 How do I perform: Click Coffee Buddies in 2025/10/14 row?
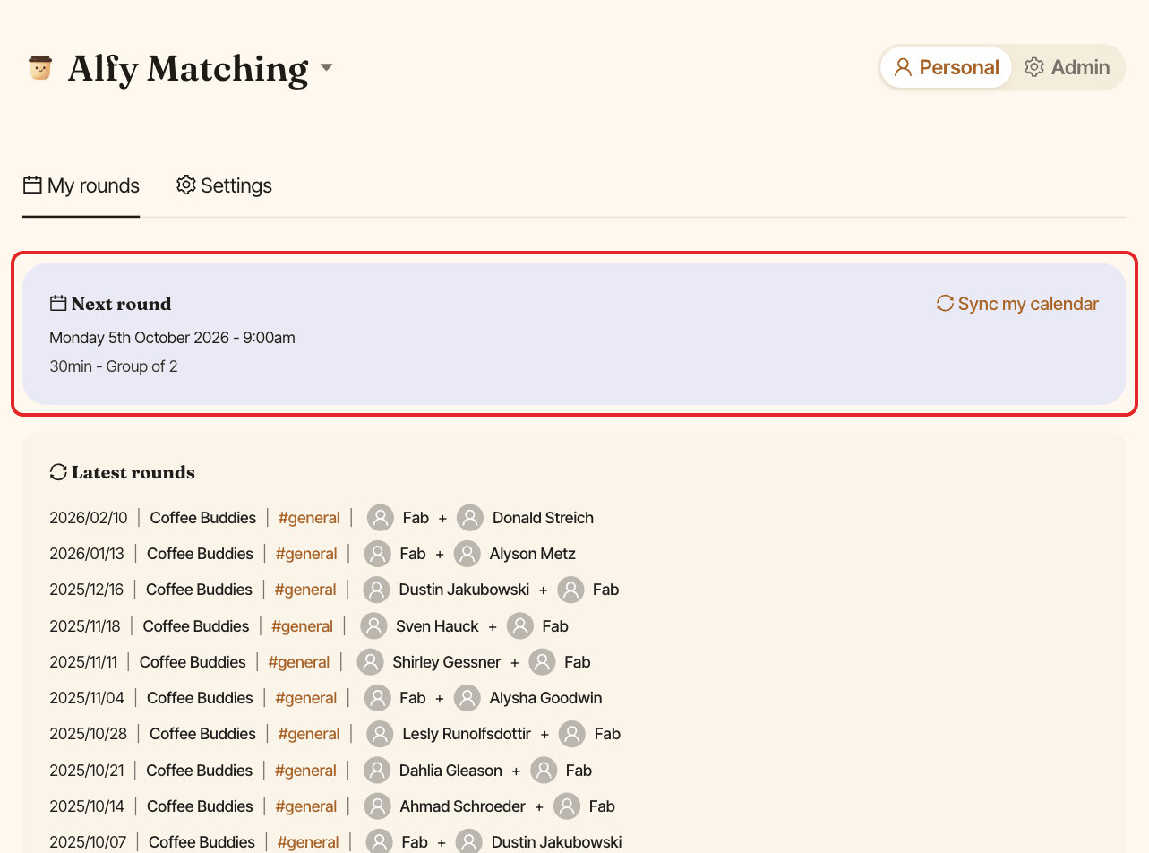[200, 806]
